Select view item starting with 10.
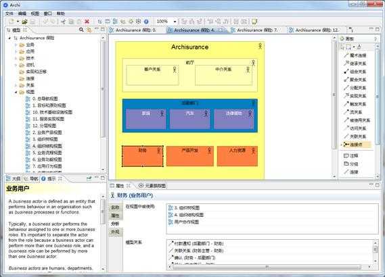This screenshot has width=385, height=277. pyautogui.click(x=49, y=112)
